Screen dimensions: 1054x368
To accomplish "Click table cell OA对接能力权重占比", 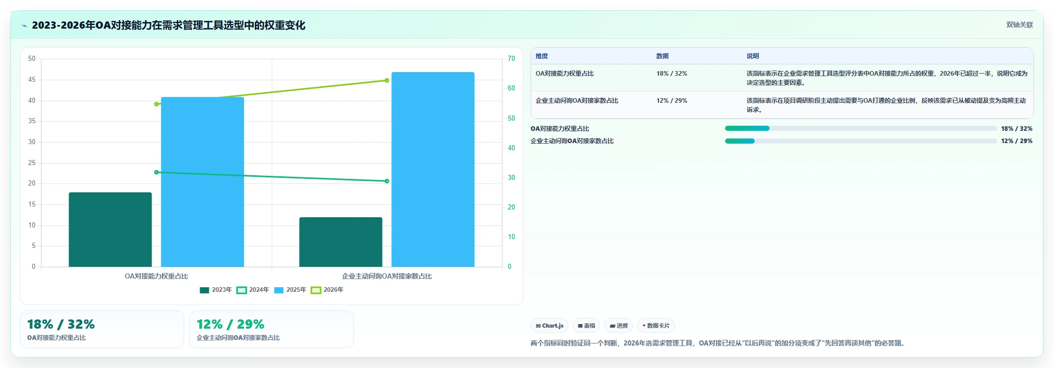I will (x=565, y=74).
